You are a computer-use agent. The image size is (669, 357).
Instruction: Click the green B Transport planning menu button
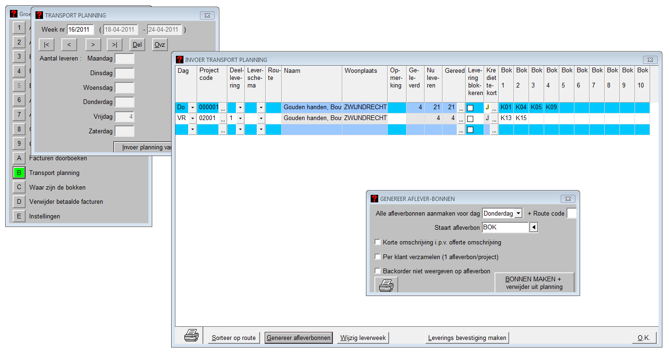pyautogui.click(x=19, y=173)
